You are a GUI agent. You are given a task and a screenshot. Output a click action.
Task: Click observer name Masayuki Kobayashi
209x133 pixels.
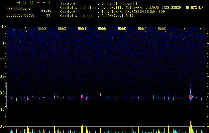(119, 4)
